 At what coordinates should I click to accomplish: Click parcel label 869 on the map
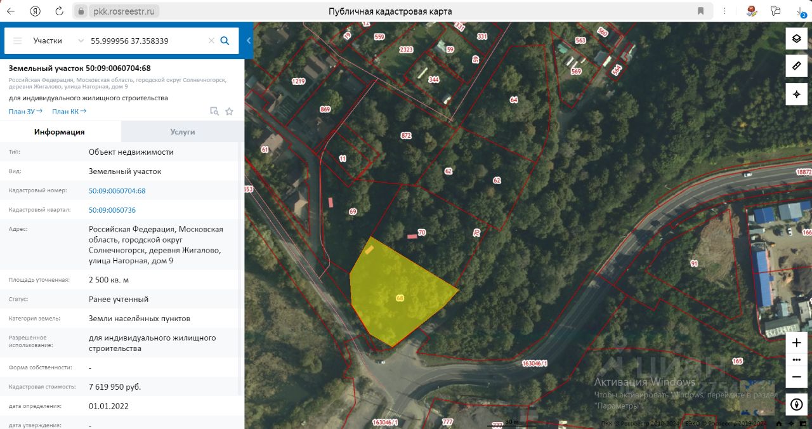325,110
